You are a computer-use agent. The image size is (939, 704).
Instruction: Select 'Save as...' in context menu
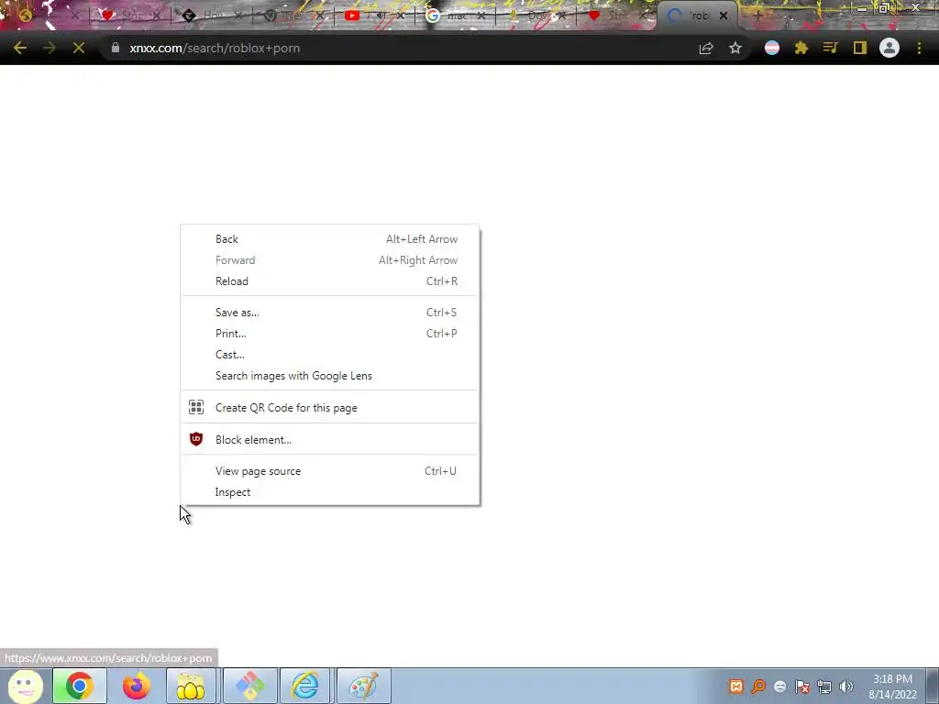(329, 313)
